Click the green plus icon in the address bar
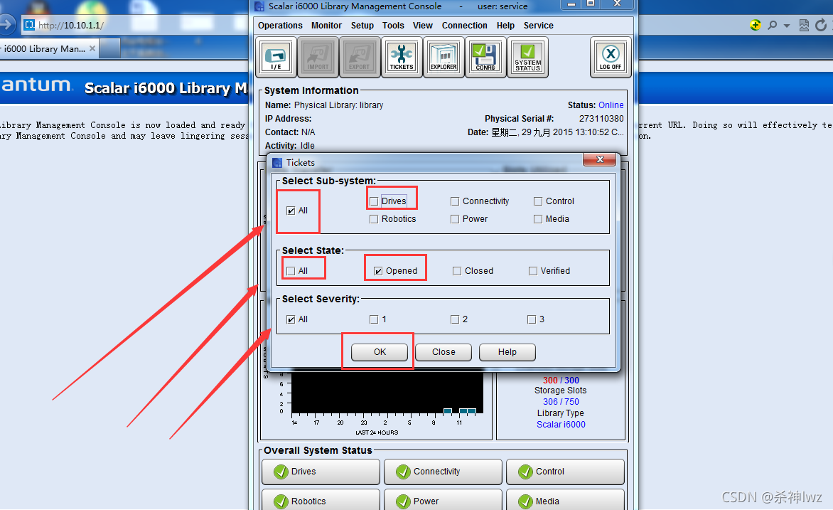The width and height of the screenshot is (833, 510). click(755, 25)
